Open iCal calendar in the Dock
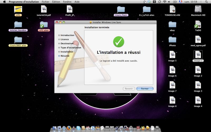The width and height of the screenshot is (211, 132). (88, 128)
